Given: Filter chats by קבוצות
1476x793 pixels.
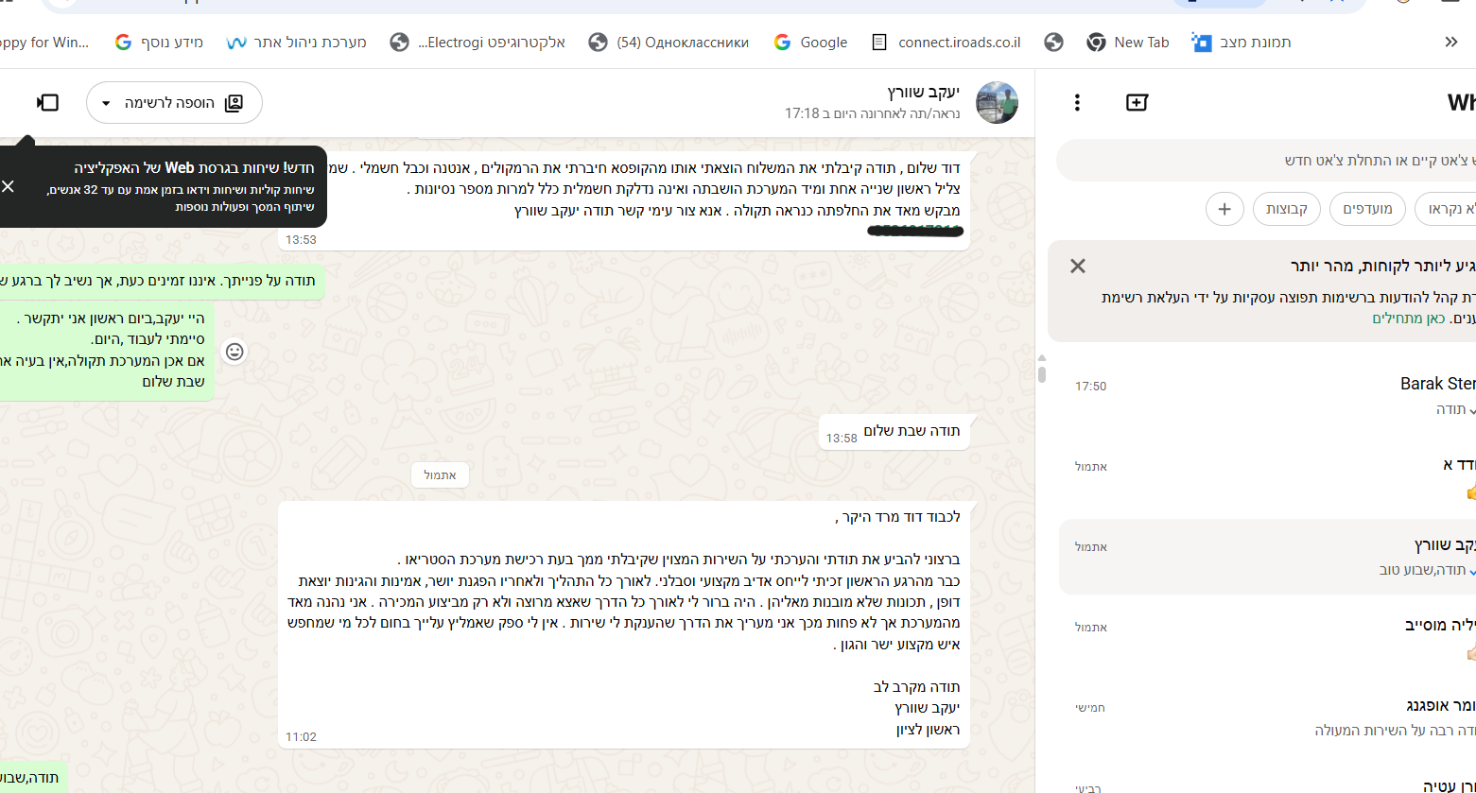Looking at the screenshot, I should 1287,209.
